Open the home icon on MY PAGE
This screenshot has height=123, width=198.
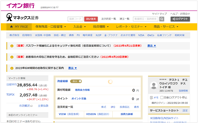pos(12,27)
